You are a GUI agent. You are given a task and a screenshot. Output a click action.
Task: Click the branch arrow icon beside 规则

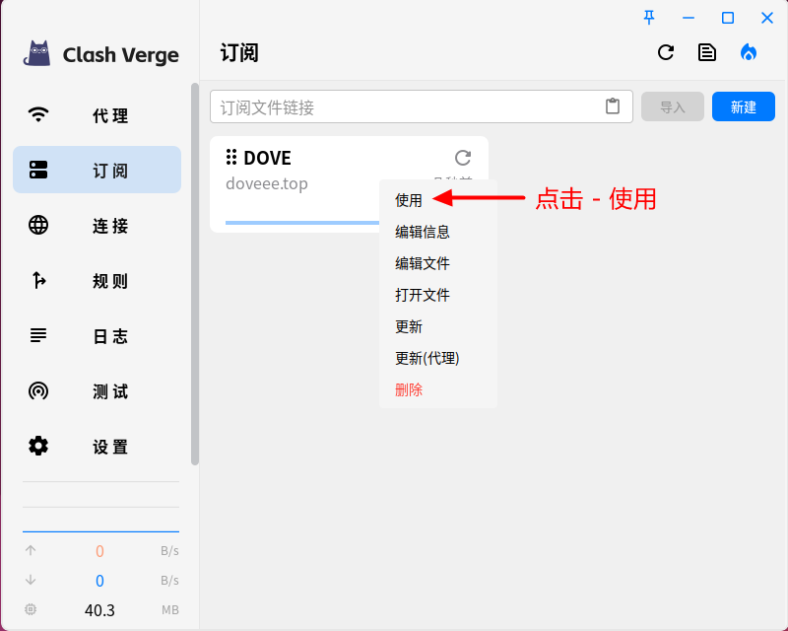(38, 280)
